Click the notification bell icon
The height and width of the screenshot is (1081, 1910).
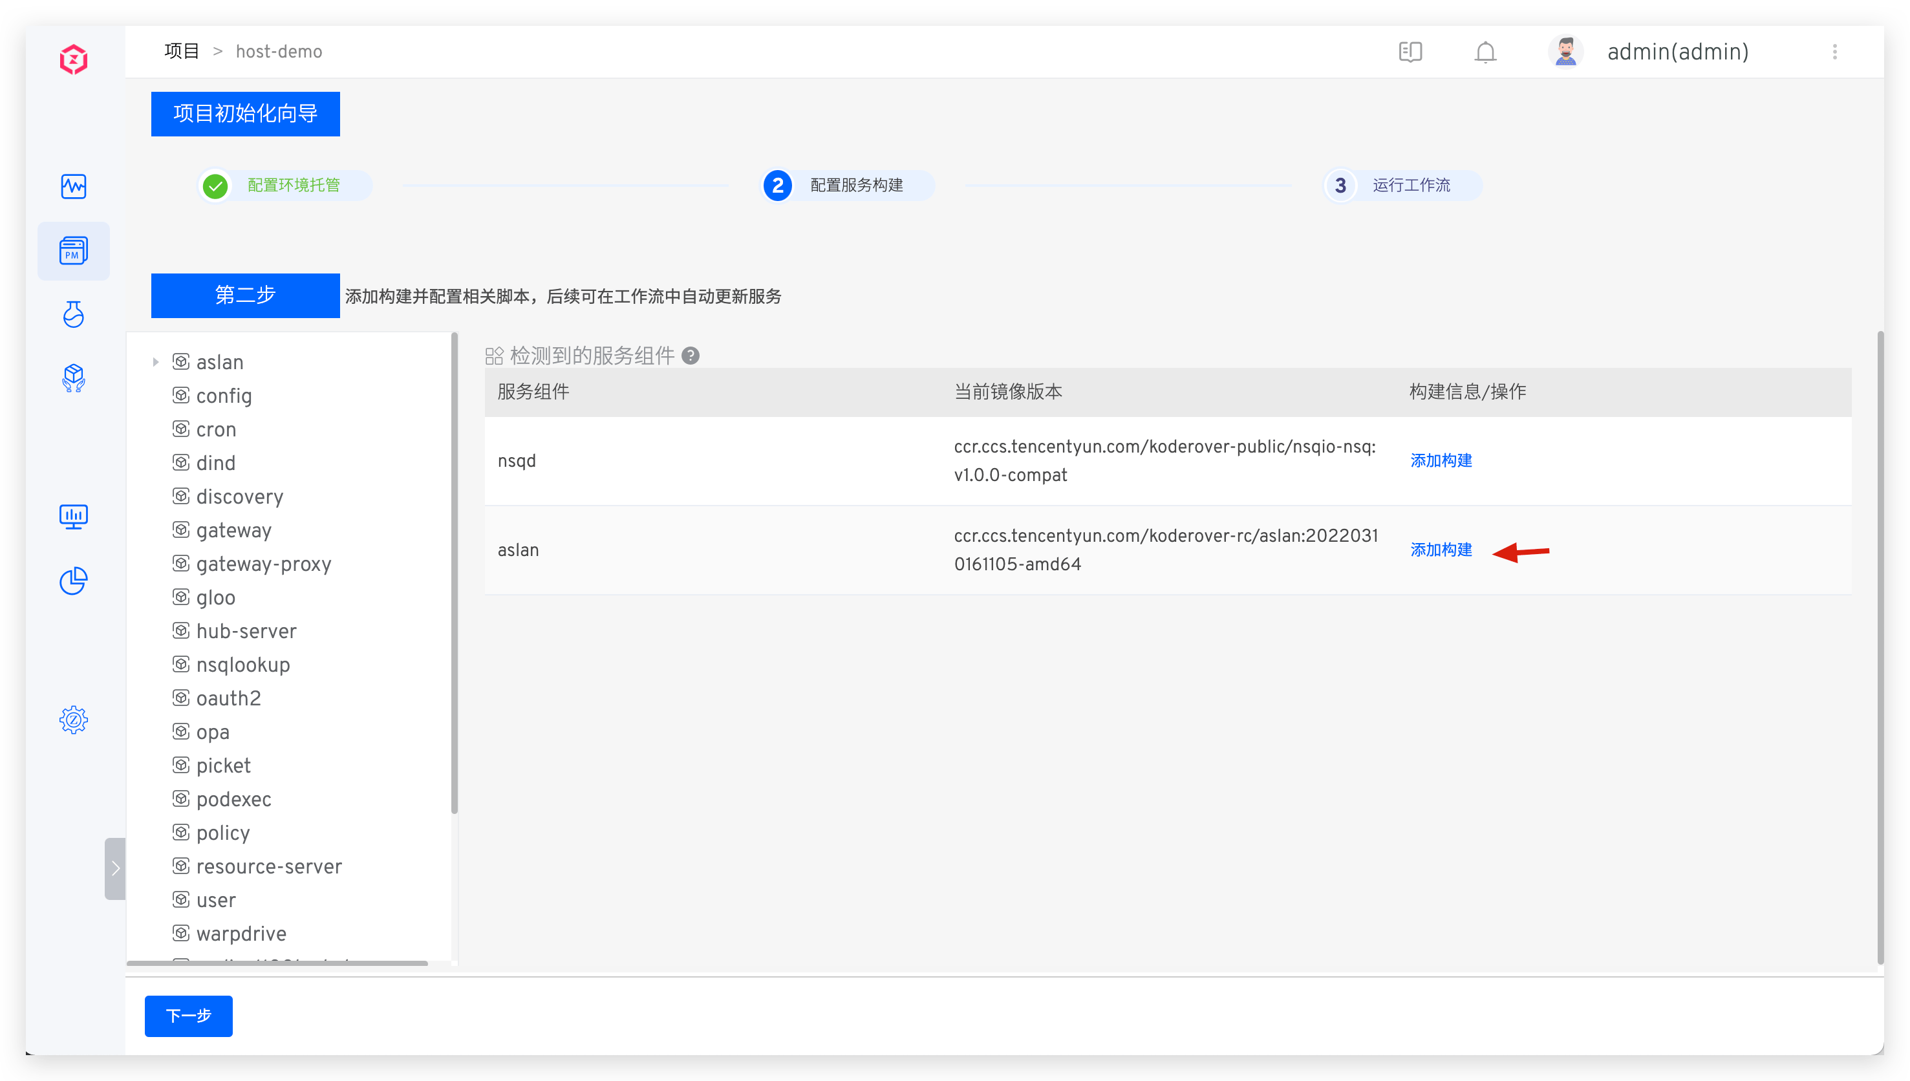pyautogui.click(x=1485, y=51)
